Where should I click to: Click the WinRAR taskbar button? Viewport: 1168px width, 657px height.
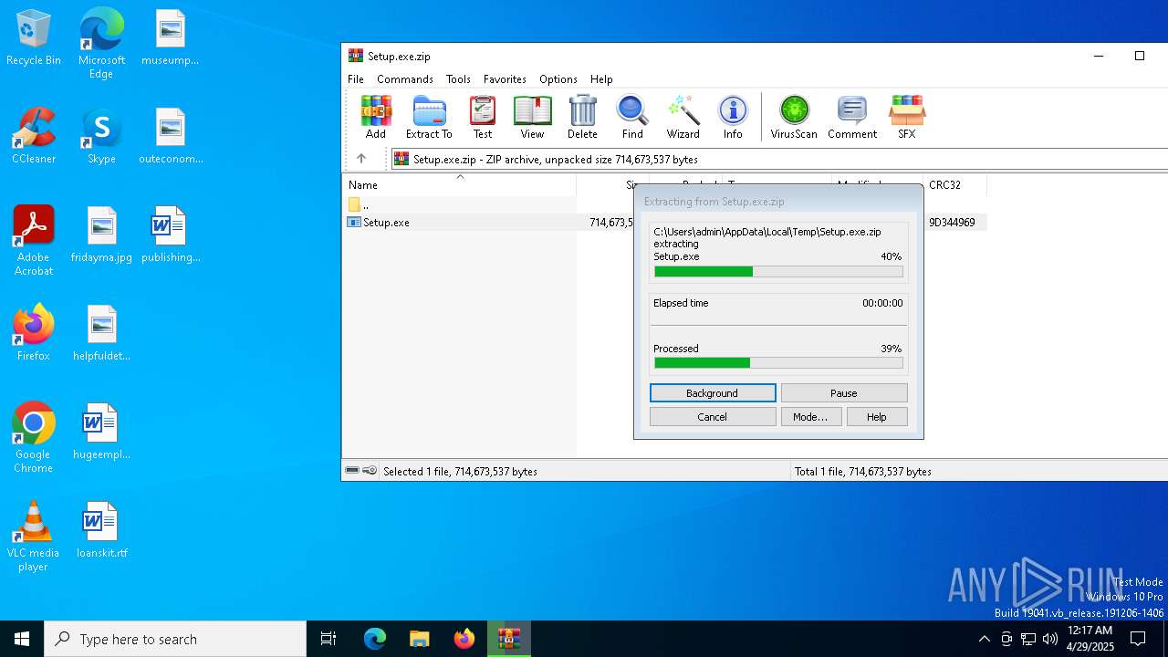click(x=508, y=639)
